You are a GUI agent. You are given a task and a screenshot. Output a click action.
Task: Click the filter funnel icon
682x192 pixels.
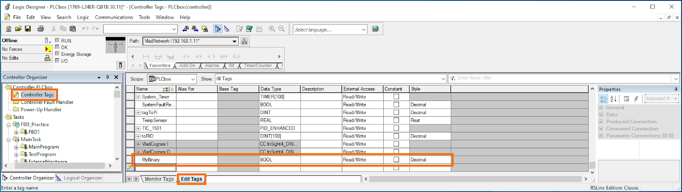click(x=452, y=78)
